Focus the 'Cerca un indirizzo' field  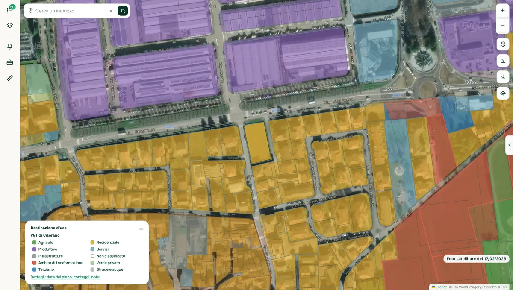click(x=71, y=11)
